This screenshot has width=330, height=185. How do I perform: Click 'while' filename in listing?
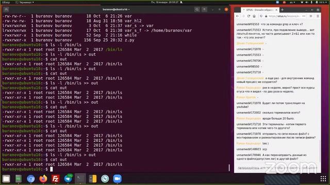(130, 35)
